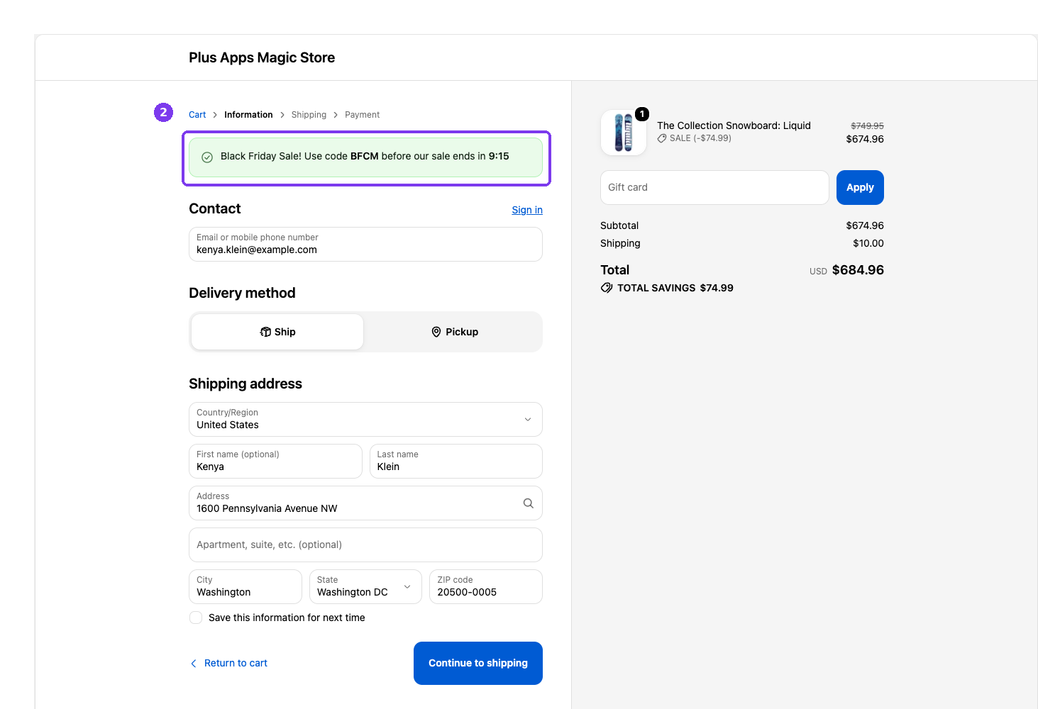Screen dimensions: 1038x709
Task: Click the ZIP code field
Action: click(486, 586)
